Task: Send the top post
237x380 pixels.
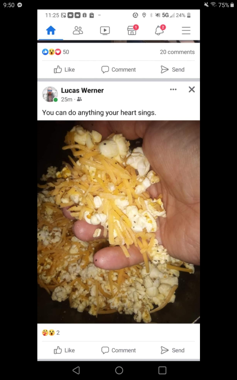Action: tap(172, 69)
